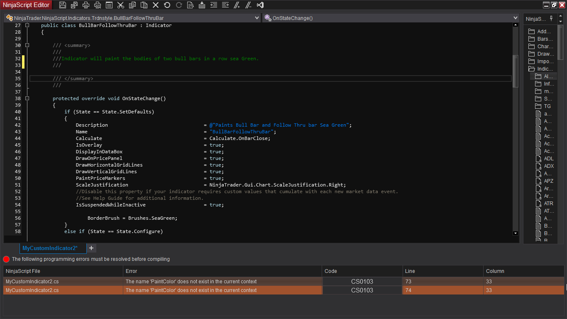Image resolution: width=567 pixels, height=319 pixels.
Task: Click the Compile icon in toolbar
Action: (x=202, y=5)
